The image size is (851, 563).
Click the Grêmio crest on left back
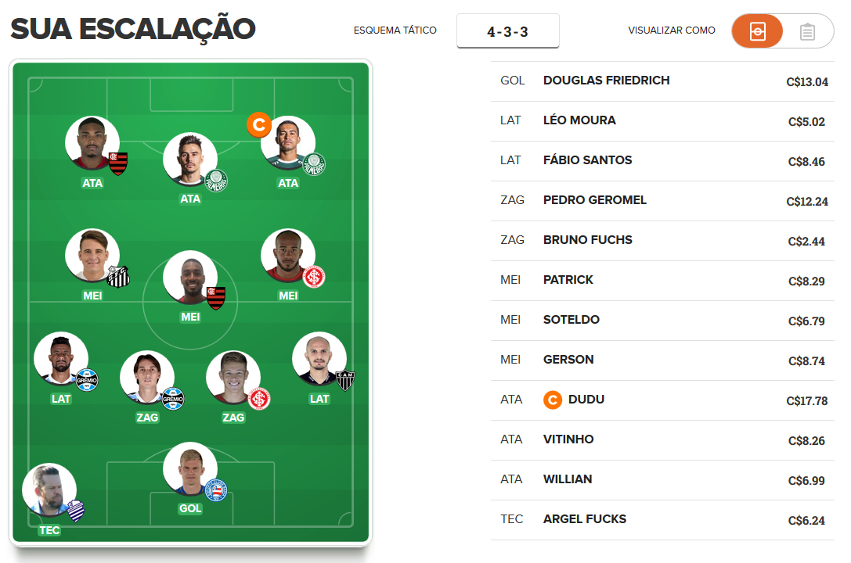pyautogui.click(x=87, y=380)
